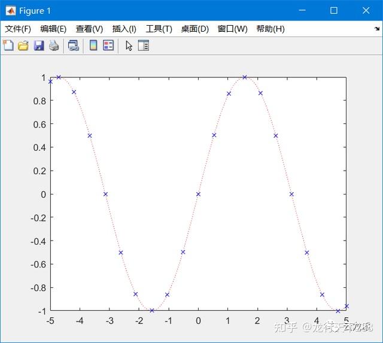The image size is (383, 343).
Task: Maximize the Figure 1 window
Action: tap(334, 10)
